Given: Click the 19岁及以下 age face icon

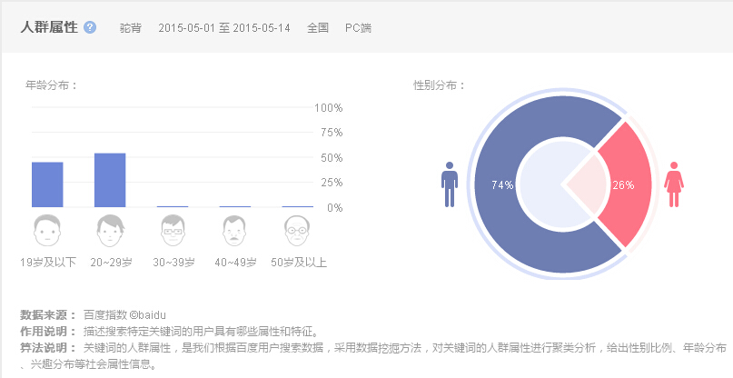Looking at the screenshot, I should [47, 231].
